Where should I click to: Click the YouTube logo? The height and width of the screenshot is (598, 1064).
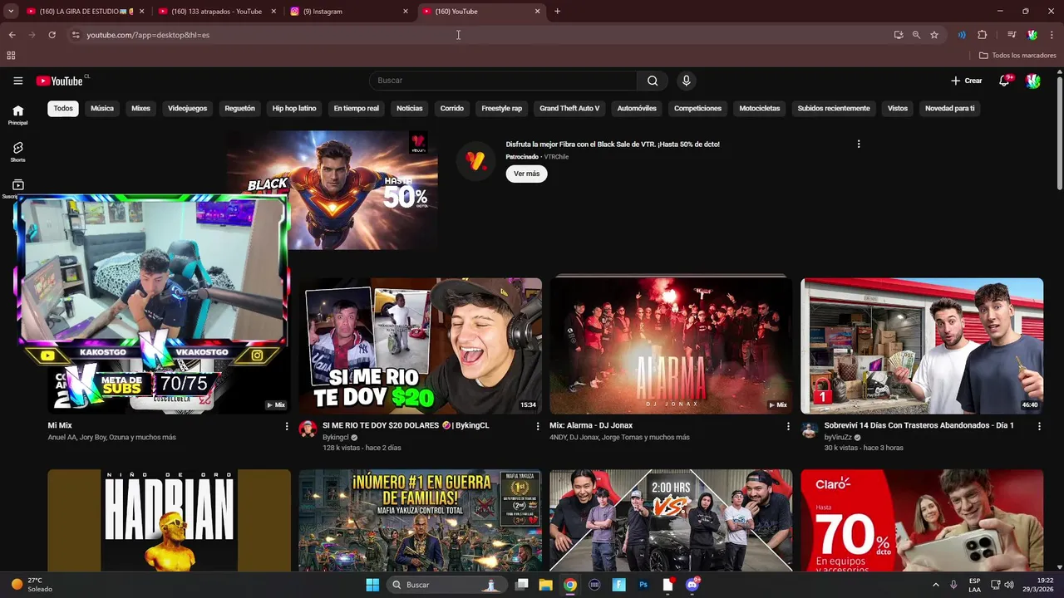point(59,81)
